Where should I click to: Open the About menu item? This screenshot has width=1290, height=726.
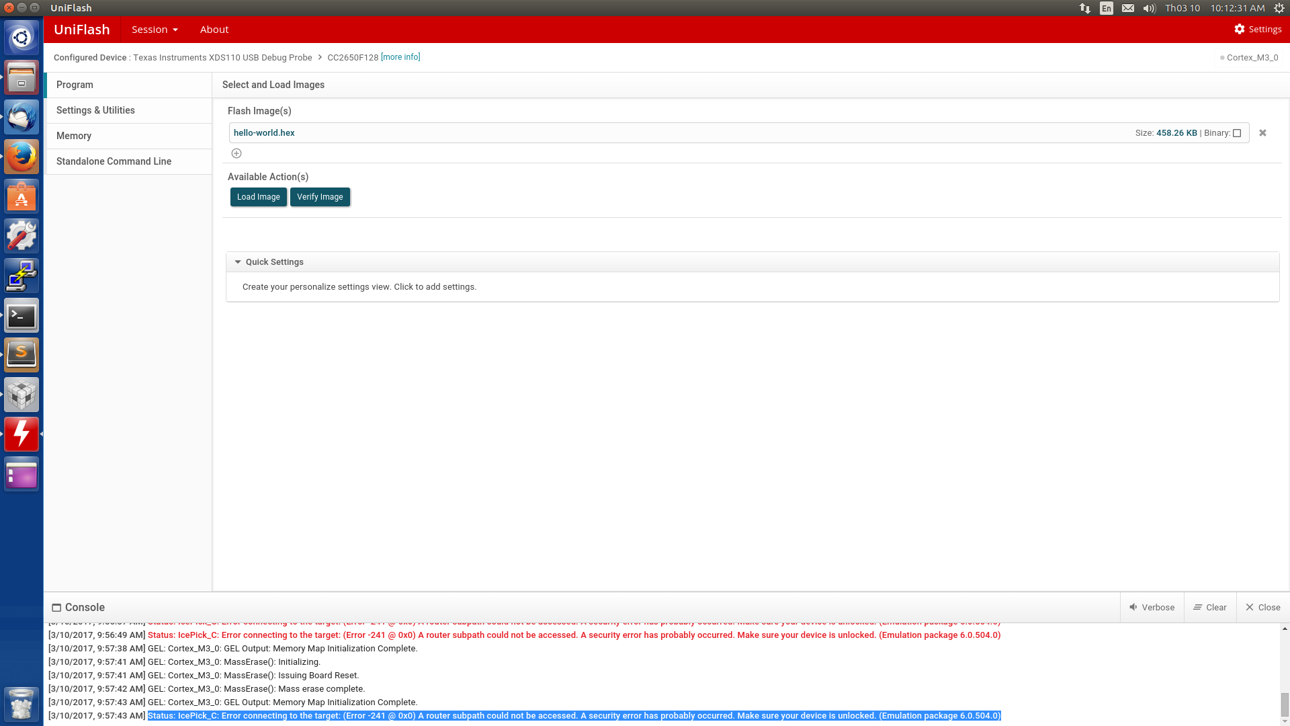(214, 30)
